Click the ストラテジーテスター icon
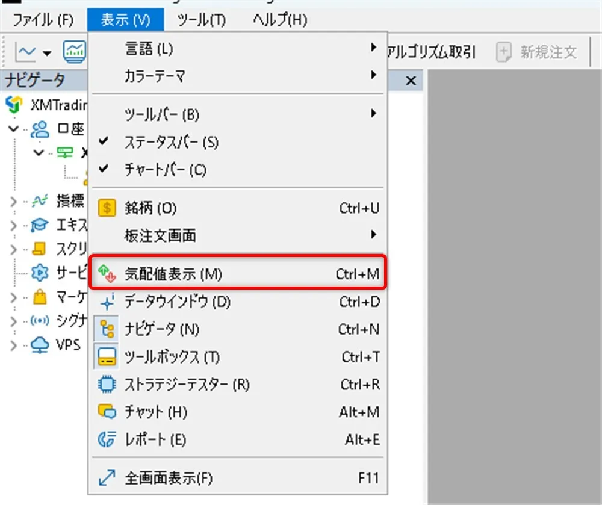This screenshot has width=602, height=505. point(106,384)
